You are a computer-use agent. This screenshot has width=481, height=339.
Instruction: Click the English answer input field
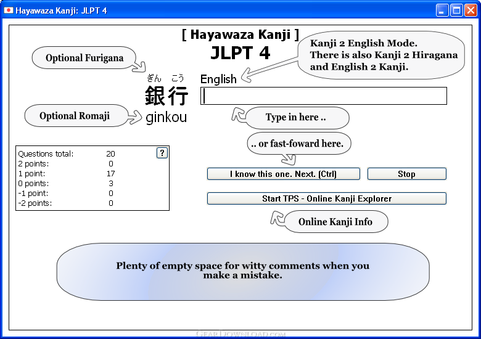tap(324, 96)
